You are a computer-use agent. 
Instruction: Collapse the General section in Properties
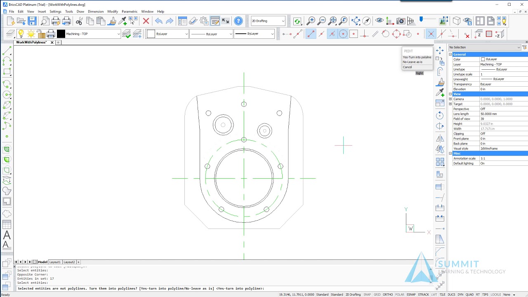pos(450,54)
